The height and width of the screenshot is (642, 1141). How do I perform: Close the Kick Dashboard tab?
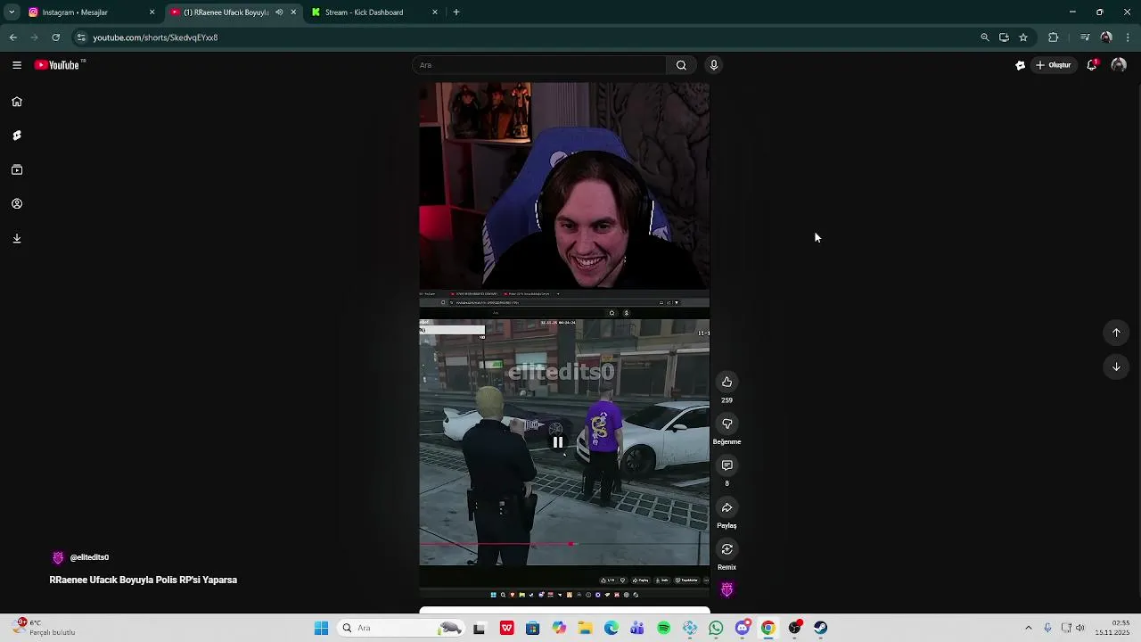coord(435,12)
